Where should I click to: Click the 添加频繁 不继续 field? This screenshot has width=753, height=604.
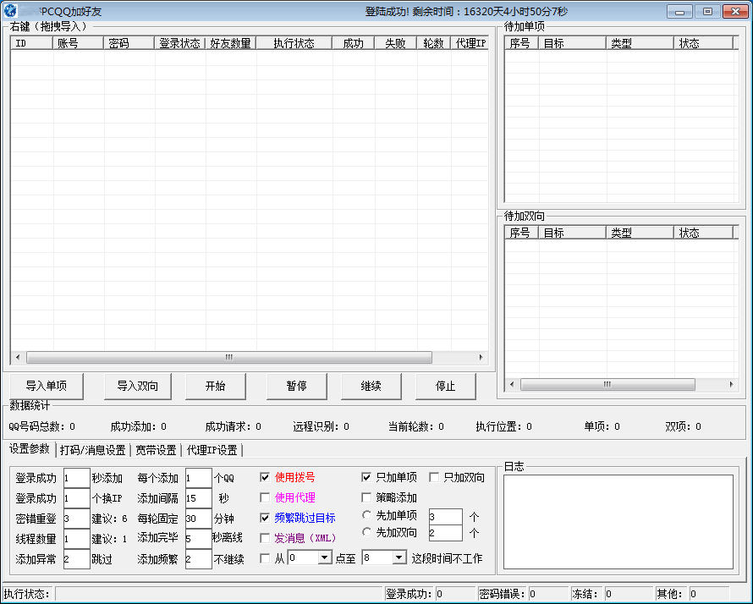point(198,559)
